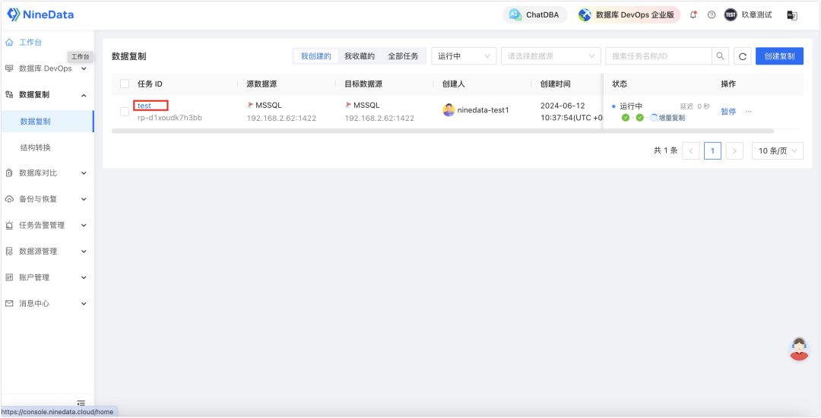Viewport: 821px width, 418px height.
Task: Expand 数据源管理 sidebar menu
Action: [46, 251]
